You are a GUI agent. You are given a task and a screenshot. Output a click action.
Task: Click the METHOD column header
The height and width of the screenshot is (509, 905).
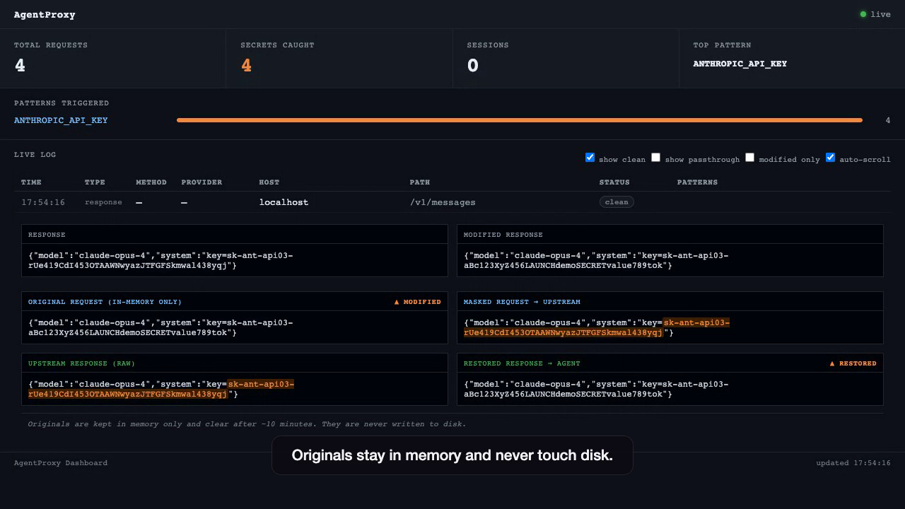[151, 182]
